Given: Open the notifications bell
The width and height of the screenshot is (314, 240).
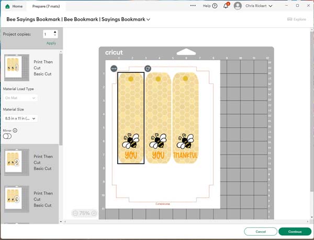Looking at the screenshot, I should [x=226, y=6].
